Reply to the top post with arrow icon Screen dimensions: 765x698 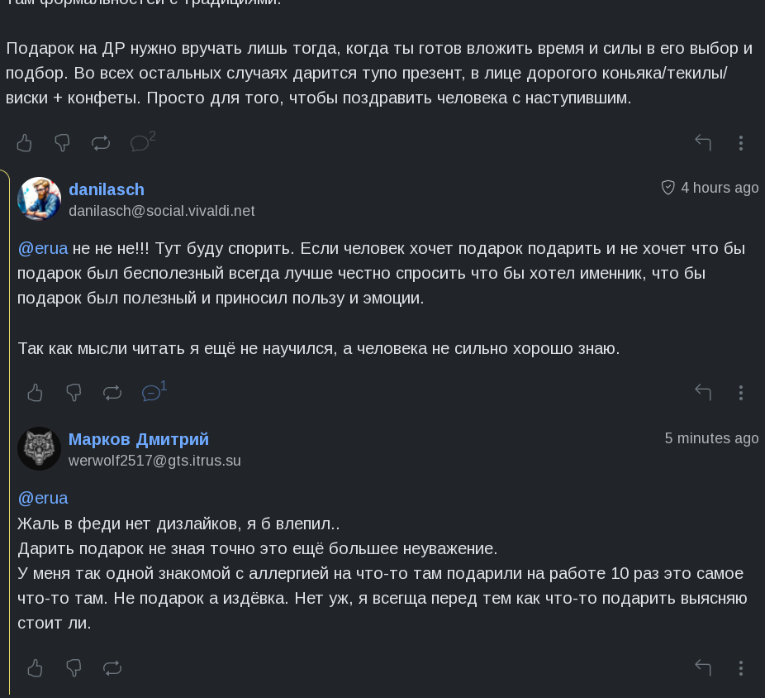pyautogui.click(x=703, y=143)
